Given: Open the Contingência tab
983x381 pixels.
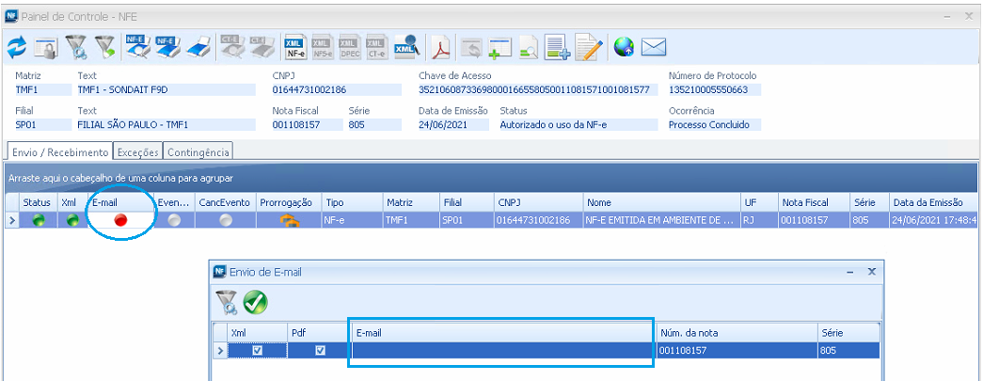Looking at the screenshot, I should pyautogui.click(x=198, y=151).
